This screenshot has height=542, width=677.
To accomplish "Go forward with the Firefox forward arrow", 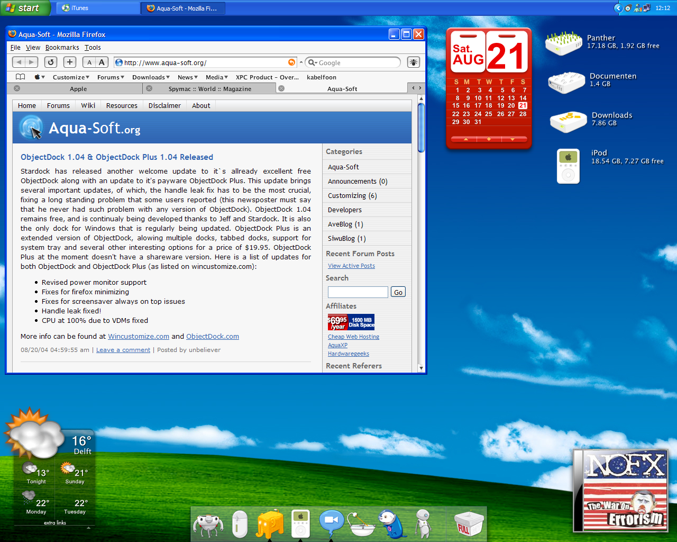I will coord(31,62).
